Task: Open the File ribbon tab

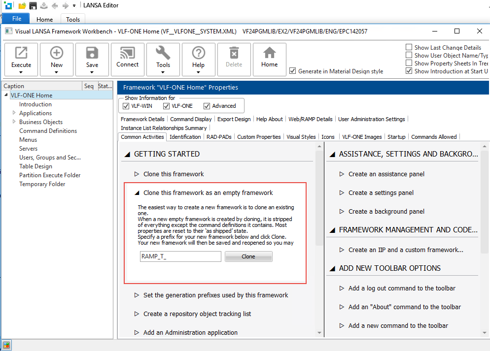Action: [17, 19]
